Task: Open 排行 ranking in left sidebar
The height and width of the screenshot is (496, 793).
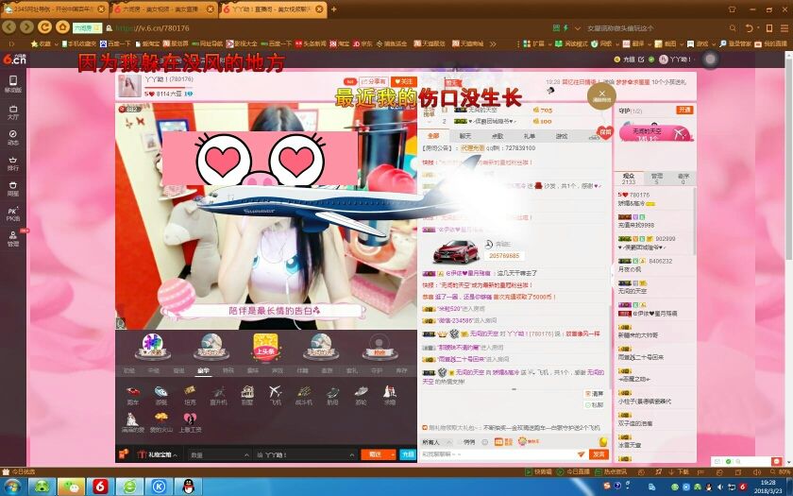Action: 12,162
